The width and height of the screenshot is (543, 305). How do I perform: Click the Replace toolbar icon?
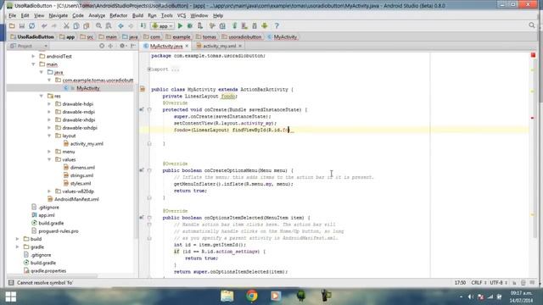click(x=109, y=26)
